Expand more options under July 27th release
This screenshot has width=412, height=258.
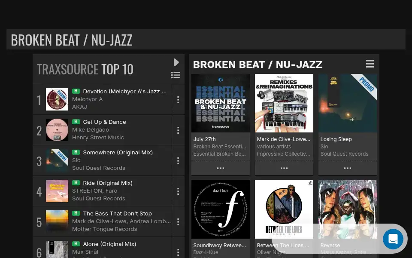click(x=221, y=168)
